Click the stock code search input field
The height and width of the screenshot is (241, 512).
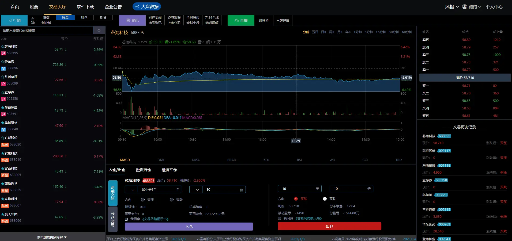pyautogui.click(x=47, y=30)
